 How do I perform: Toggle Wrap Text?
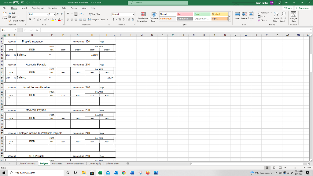point(94,14)
